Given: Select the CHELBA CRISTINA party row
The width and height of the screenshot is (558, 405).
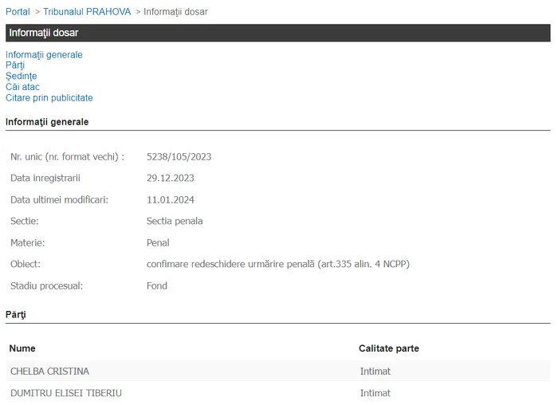Looking at the screenshot, I should point(49,372).
